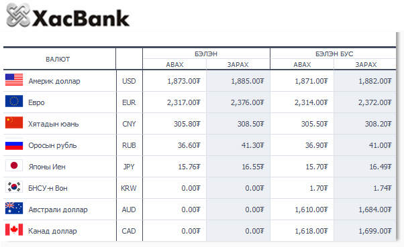Image resolution: width=404 pixels, height=247 pixels.
Task: Select the Japanese flag icon
Action: (x=14, y=165)
